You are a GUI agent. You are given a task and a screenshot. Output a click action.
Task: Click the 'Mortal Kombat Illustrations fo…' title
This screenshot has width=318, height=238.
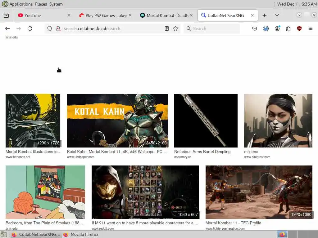pos(34,152)
